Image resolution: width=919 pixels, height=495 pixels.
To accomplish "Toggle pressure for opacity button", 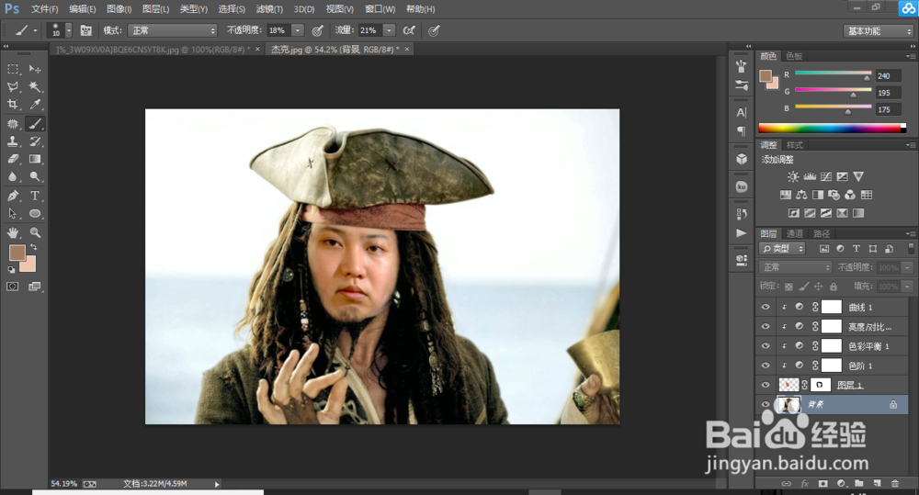I will (x=318, y=30).
